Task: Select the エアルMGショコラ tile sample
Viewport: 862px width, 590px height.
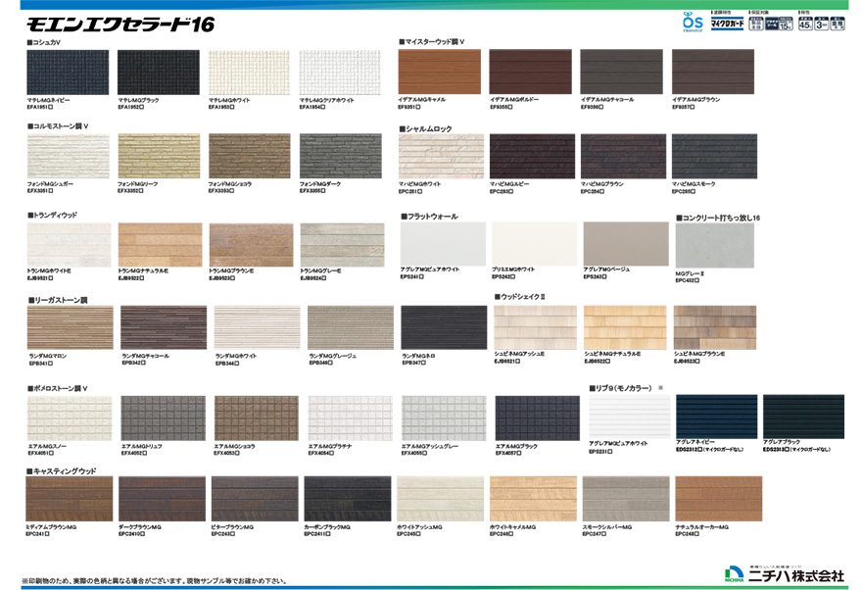Action: [257, 418]
